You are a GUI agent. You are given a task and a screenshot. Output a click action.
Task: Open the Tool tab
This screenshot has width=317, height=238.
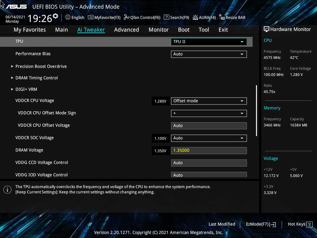pos(204,30)
